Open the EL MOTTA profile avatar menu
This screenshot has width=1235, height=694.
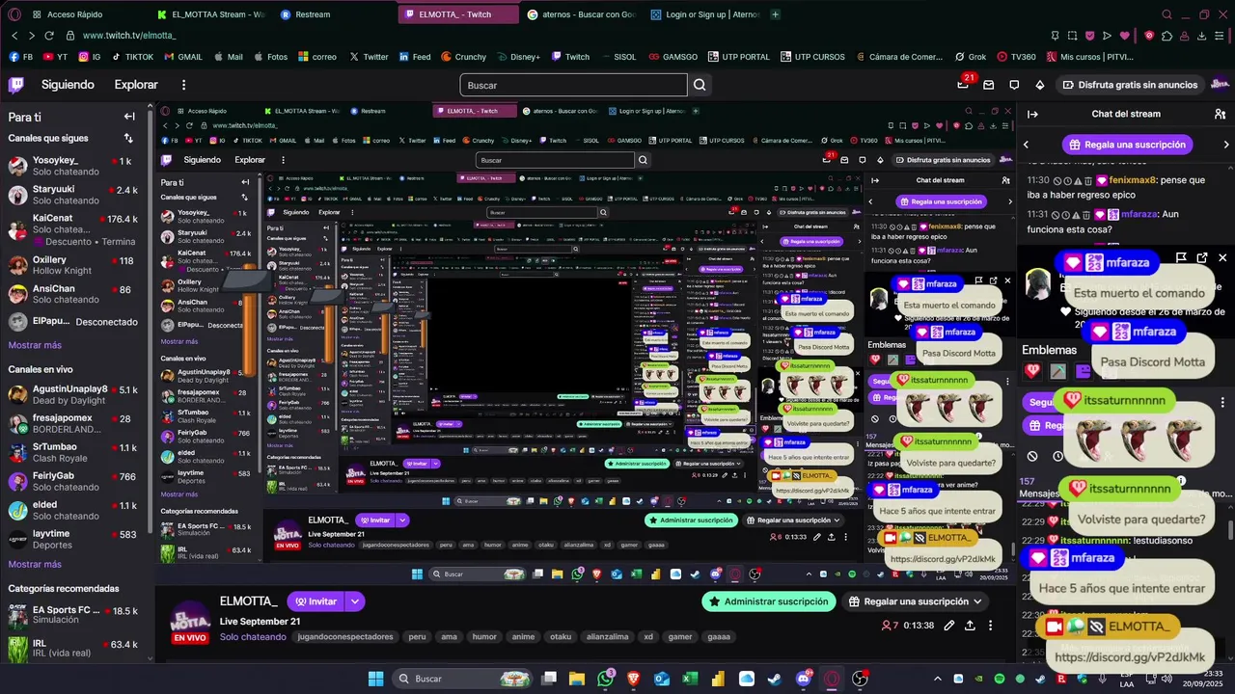(1219, 85)
